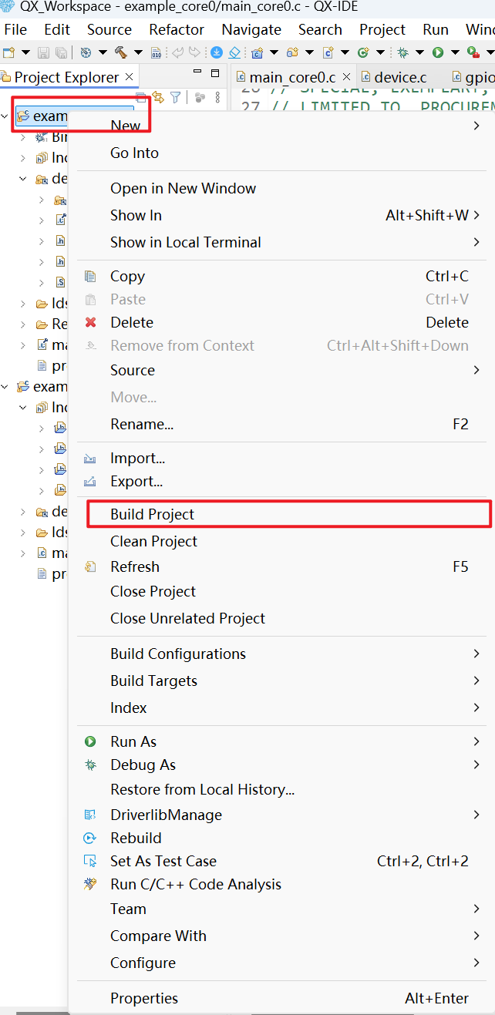This screenshot has height=1015, width=495.
Task: Close the main_core0.c editor tab
Action: 346,77
